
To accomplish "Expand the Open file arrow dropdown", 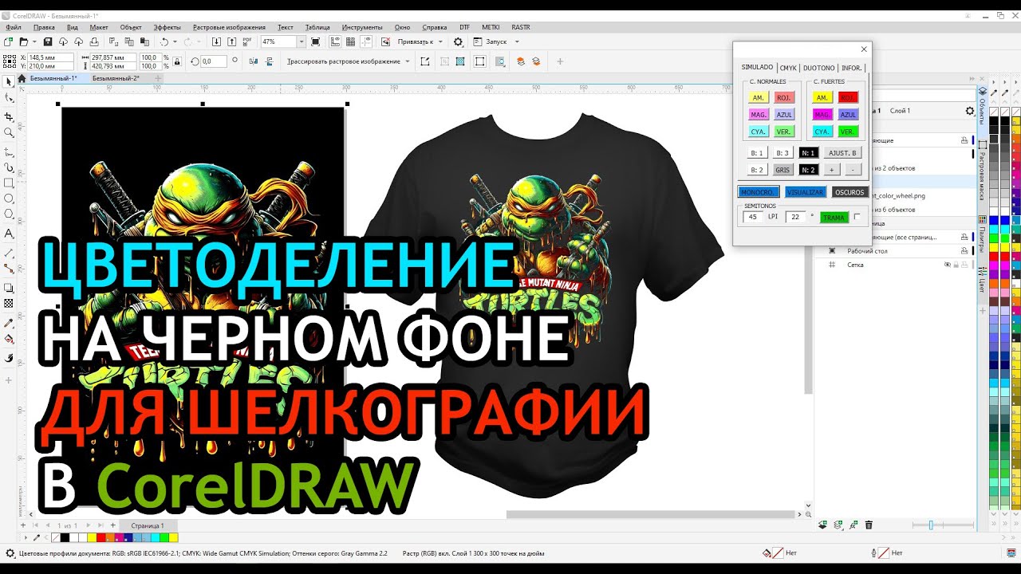I will coord(34,41).
